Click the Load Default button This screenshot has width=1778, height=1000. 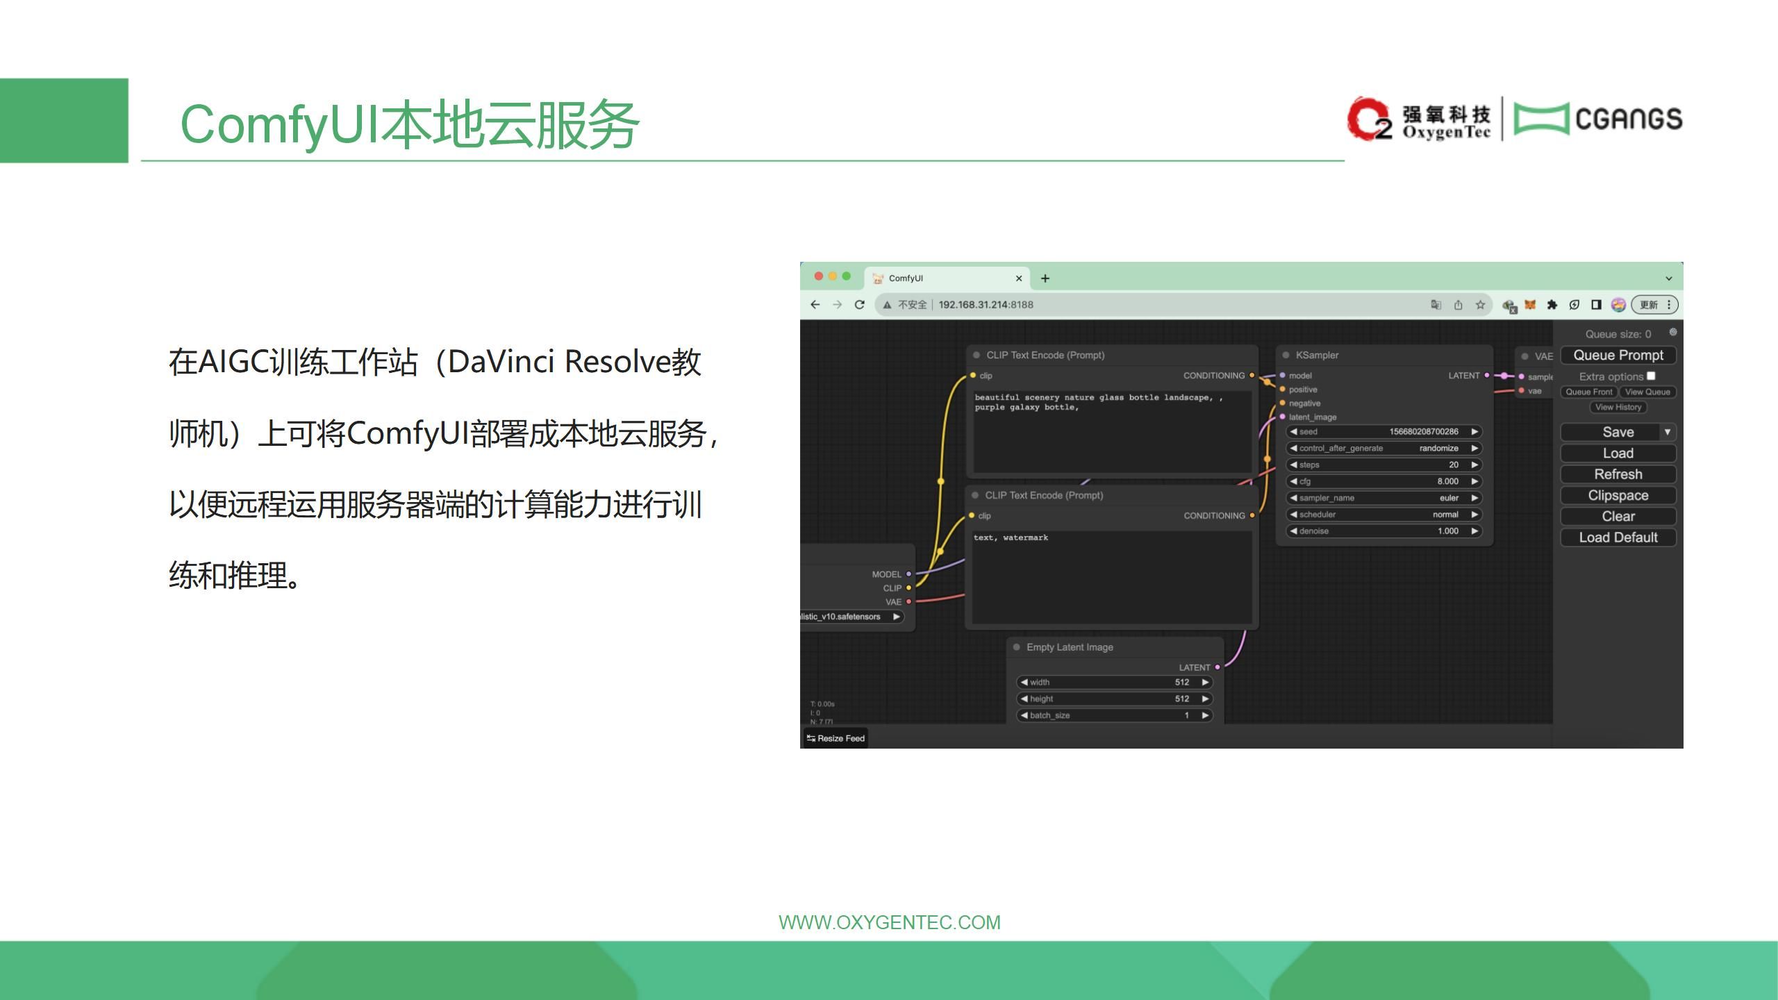[1618, 537]
